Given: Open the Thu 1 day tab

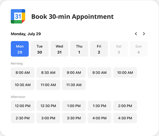Looking at the screenshot, I should click(79, 49).
